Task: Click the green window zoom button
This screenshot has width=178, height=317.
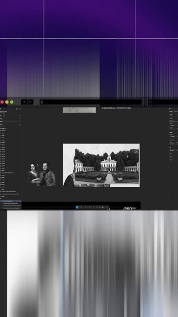Action: tap(12, 102)
